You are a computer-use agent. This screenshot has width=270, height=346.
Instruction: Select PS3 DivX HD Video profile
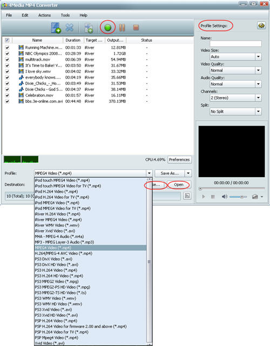tap(90, 265)
